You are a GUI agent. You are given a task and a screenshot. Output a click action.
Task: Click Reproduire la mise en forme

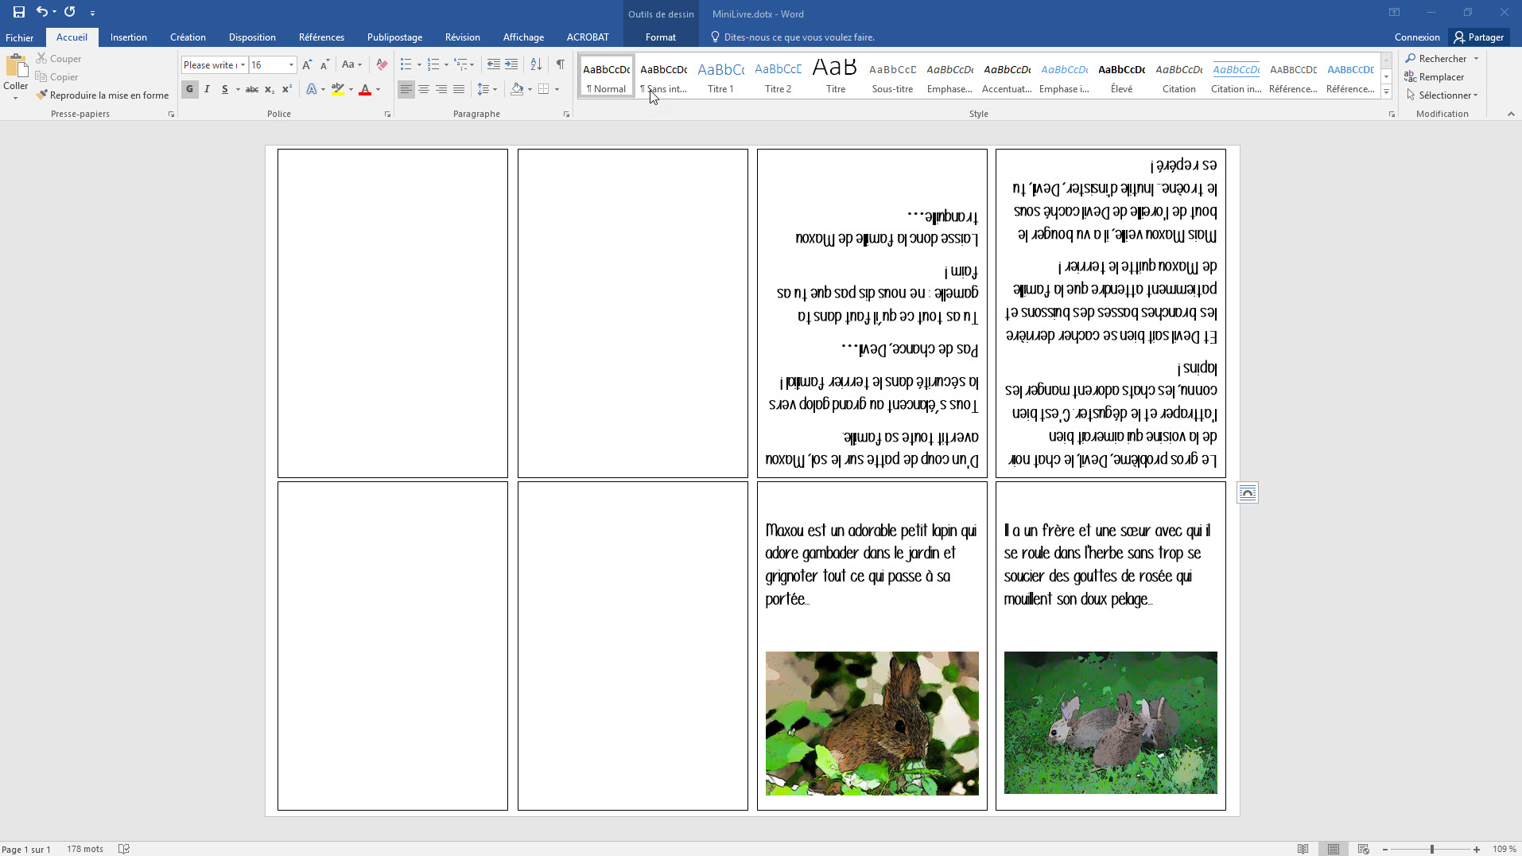(103, 95)
